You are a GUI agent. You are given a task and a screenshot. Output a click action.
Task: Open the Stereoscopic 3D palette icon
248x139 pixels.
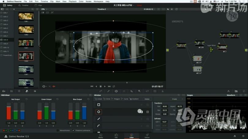pos(155,91)
